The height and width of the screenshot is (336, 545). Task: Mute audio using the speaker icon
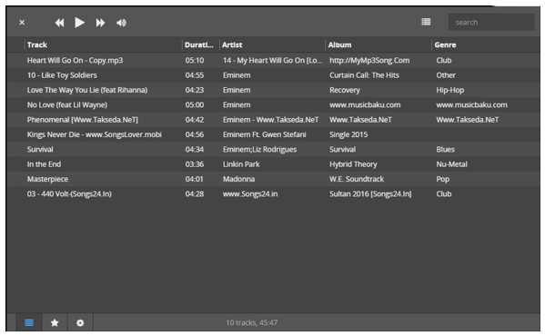point(121,23)
